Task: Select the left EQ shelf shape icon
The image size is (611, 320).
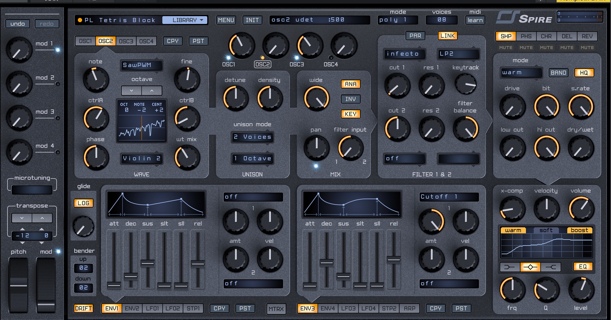Action: 509,267
